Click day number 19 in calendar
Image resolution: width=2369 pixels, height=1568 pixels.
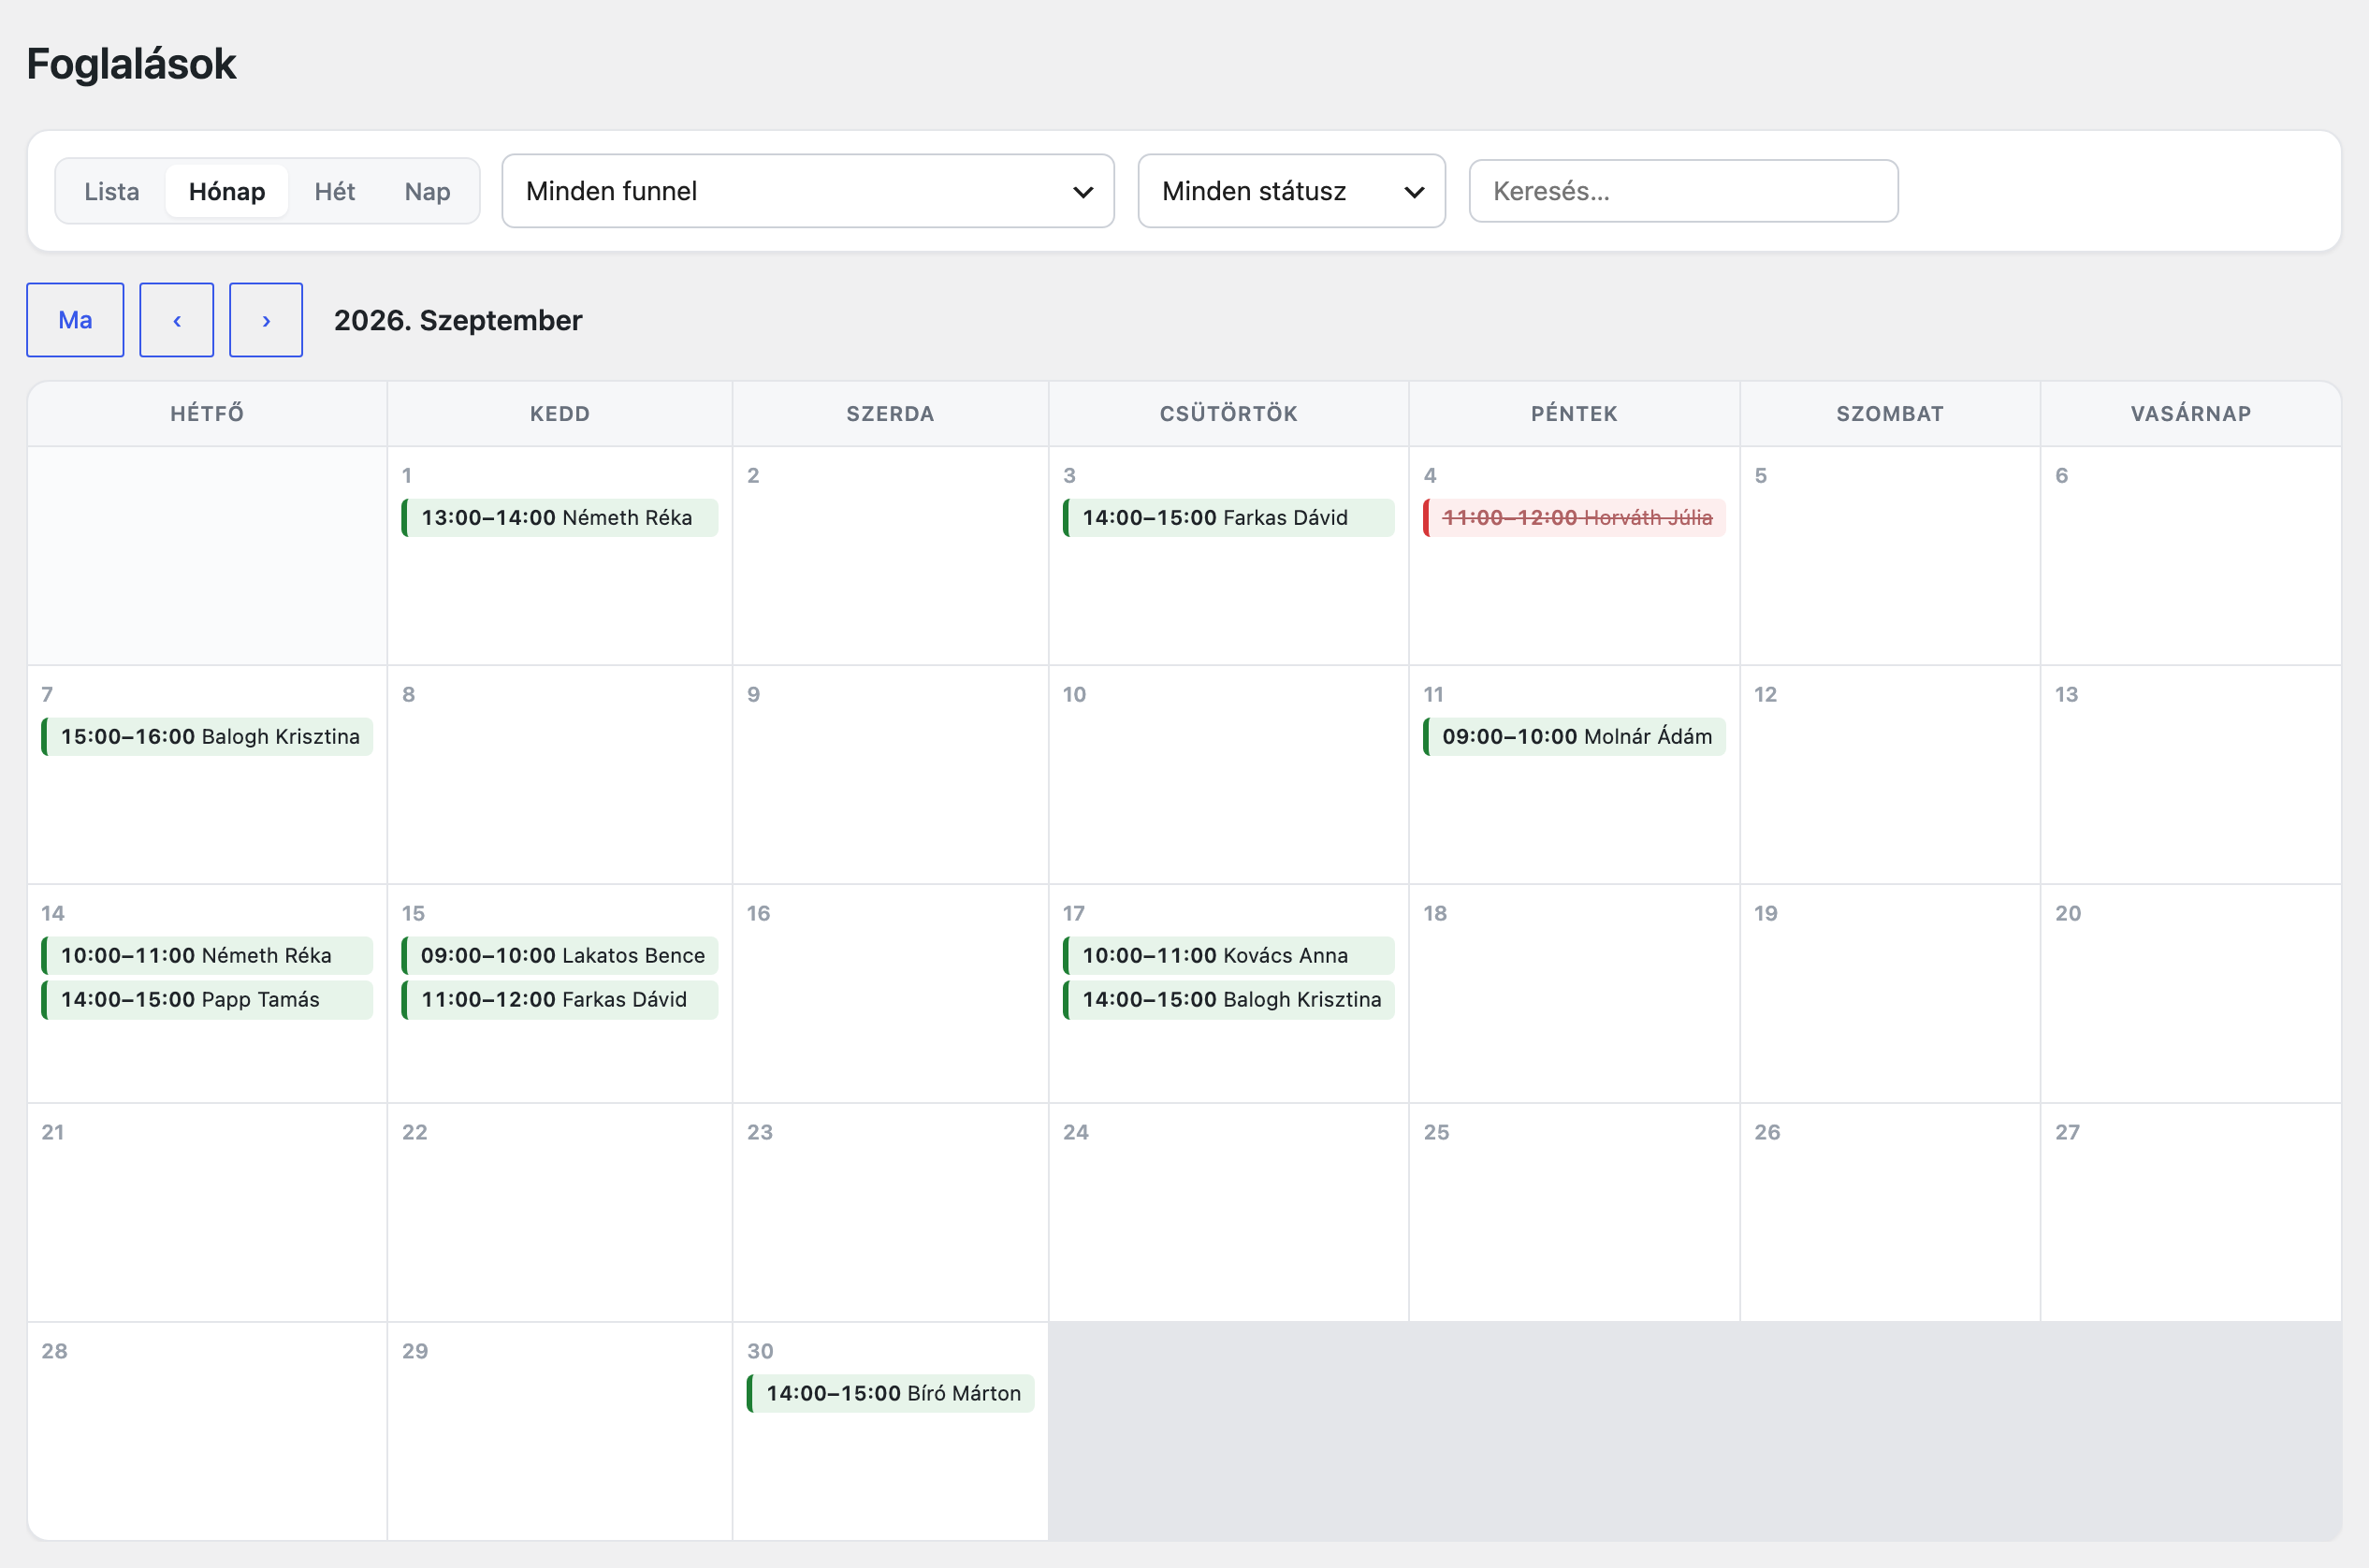1766,913
